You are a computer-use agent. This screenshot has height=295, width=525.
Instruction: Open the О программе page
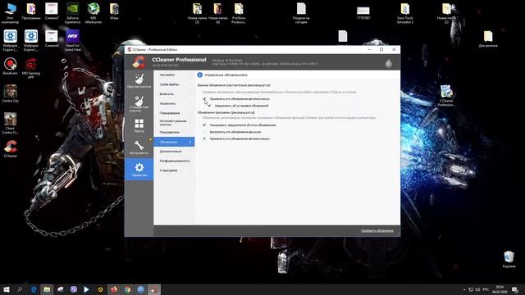click(174, 170)
